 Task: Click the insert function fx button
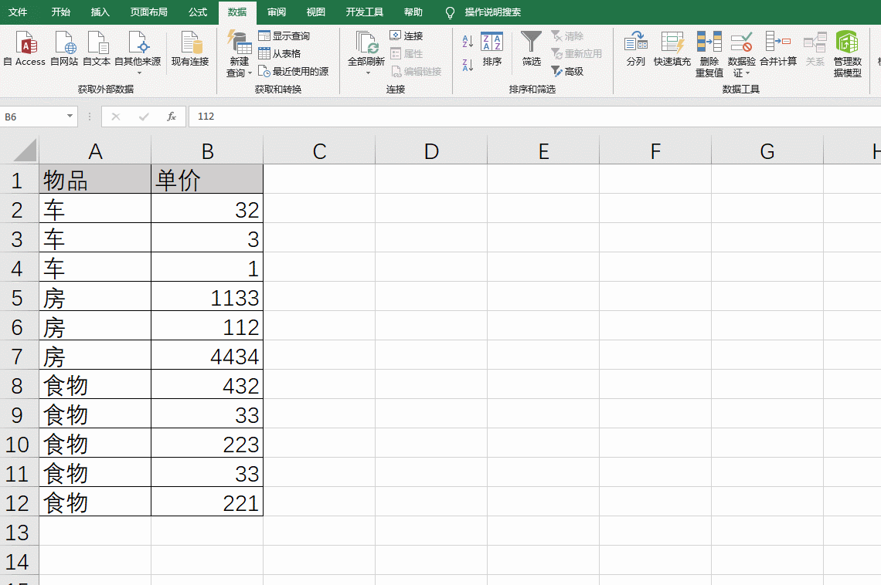(x=172, y=117)
